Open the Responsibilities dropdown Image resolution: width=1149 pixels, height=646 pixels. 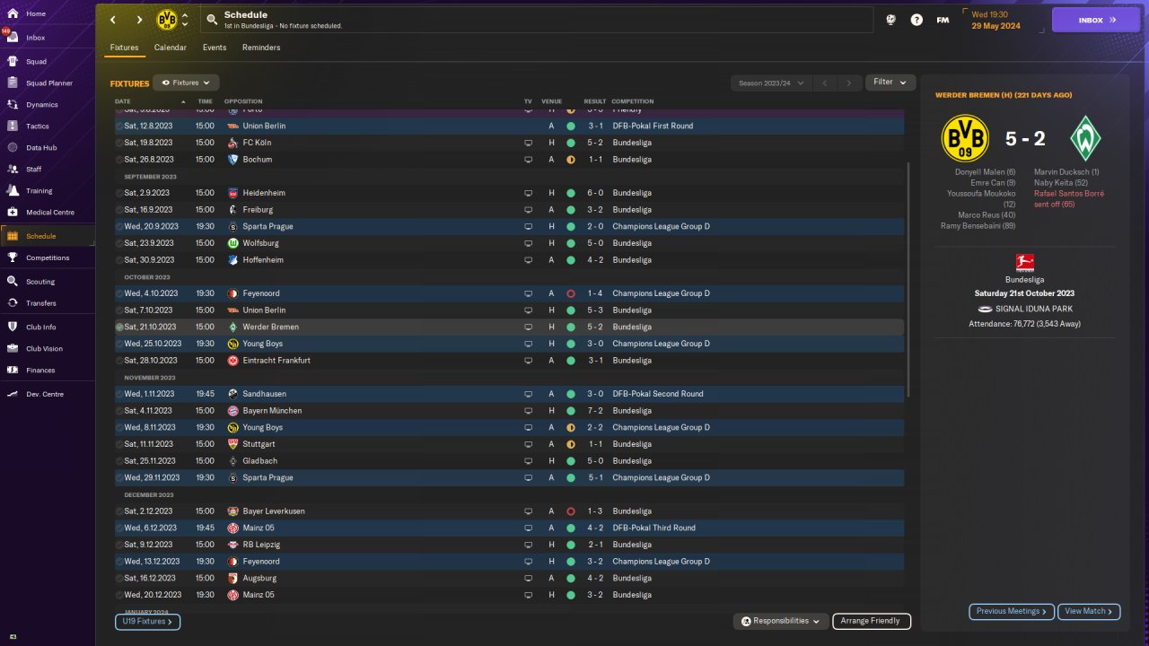click(x=781, y=621)
